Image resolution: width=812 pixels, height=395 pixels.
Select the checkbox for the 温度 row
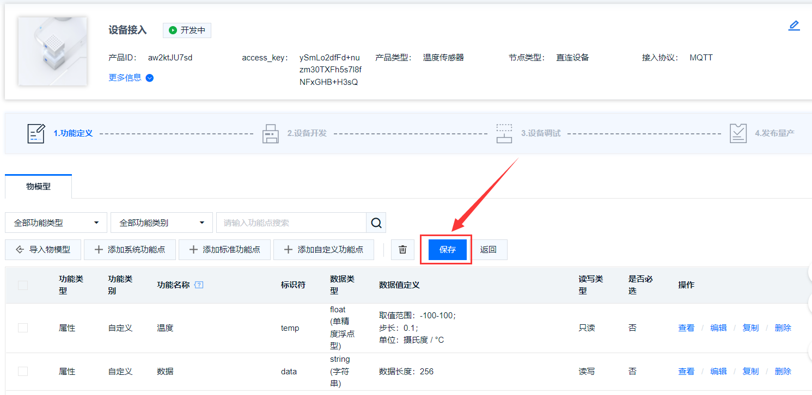(22, 327)
